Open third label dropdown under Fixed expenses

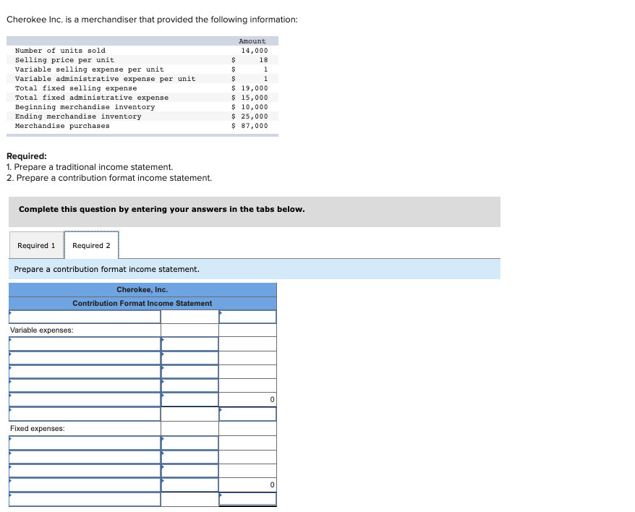[x=85, y=471]
